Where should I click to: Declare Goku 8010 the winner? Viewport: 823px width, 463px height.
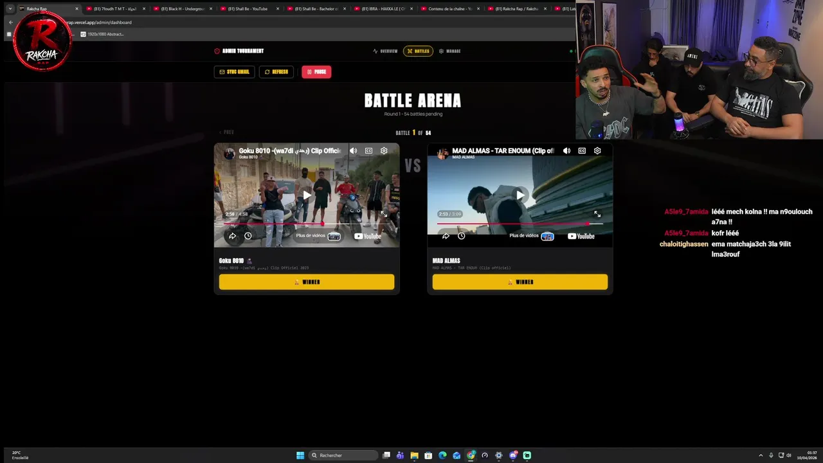(307, 282)
